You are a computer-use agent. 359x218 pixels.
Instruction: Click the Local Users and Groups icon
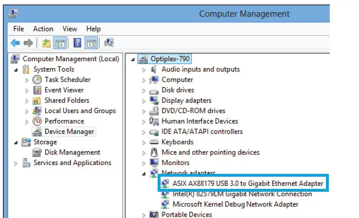click(x=37, y=111)
